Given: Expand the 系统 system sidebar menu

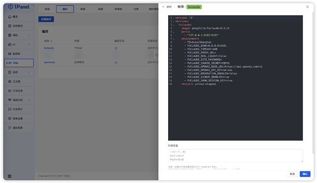Looking at the screenshot, I should 19,72.
